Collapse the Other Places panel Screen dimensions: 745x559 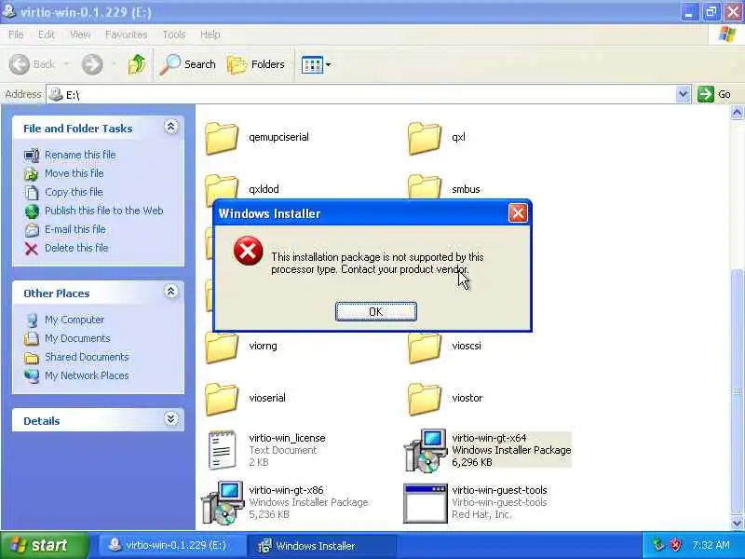pos(170,292)
